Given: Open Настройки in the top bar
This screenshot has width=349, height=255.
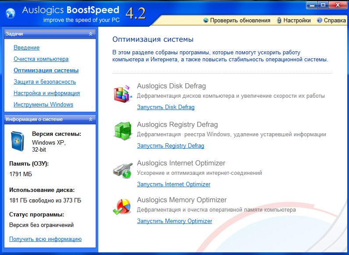Looking at the screenshot, I should (297, 21).
